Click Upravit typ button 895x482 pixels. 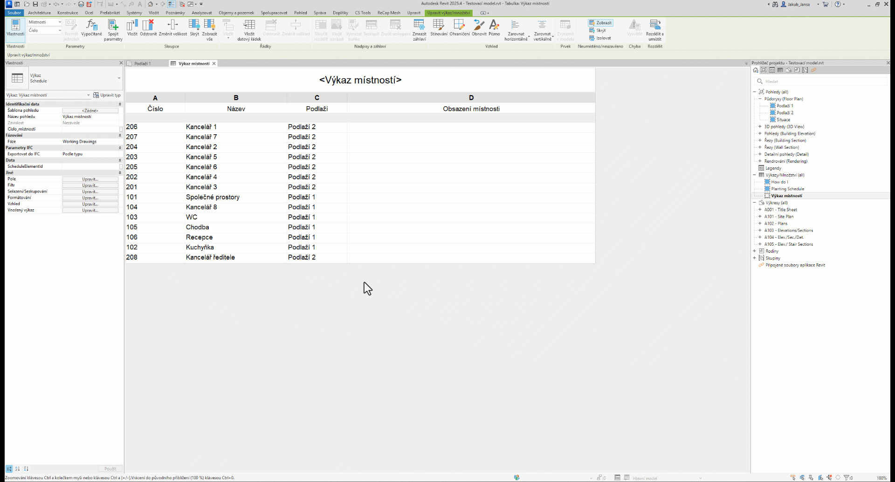point(107,95)
